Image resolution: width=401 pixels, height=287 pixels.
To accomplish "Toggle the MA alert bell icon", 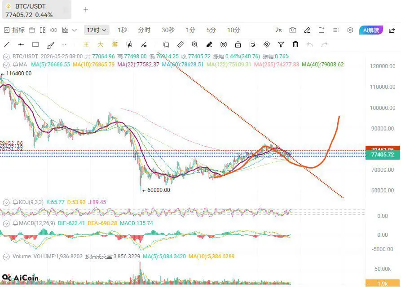I will click(15, 65).
